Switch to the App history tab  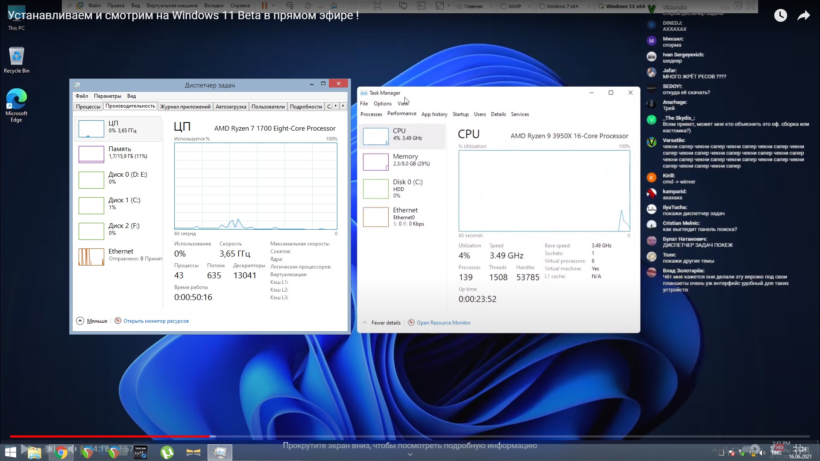pyautogui.click(x=434, y=114)
